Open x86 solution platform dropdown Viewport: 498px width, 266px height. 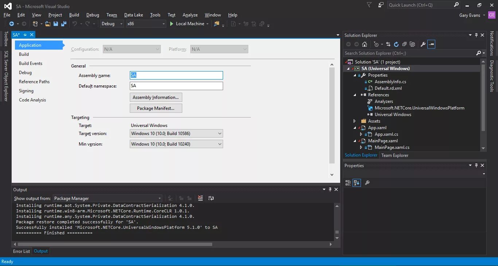pyautogui.click(x=146, y=24)
